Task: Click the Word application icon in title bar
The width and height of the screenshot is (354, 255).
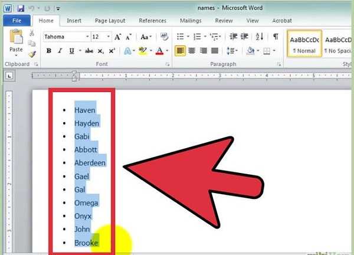Action: [8, 9]
